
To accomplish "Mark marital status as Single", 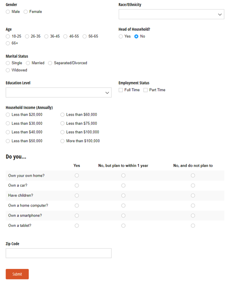I will pos(8,63).
